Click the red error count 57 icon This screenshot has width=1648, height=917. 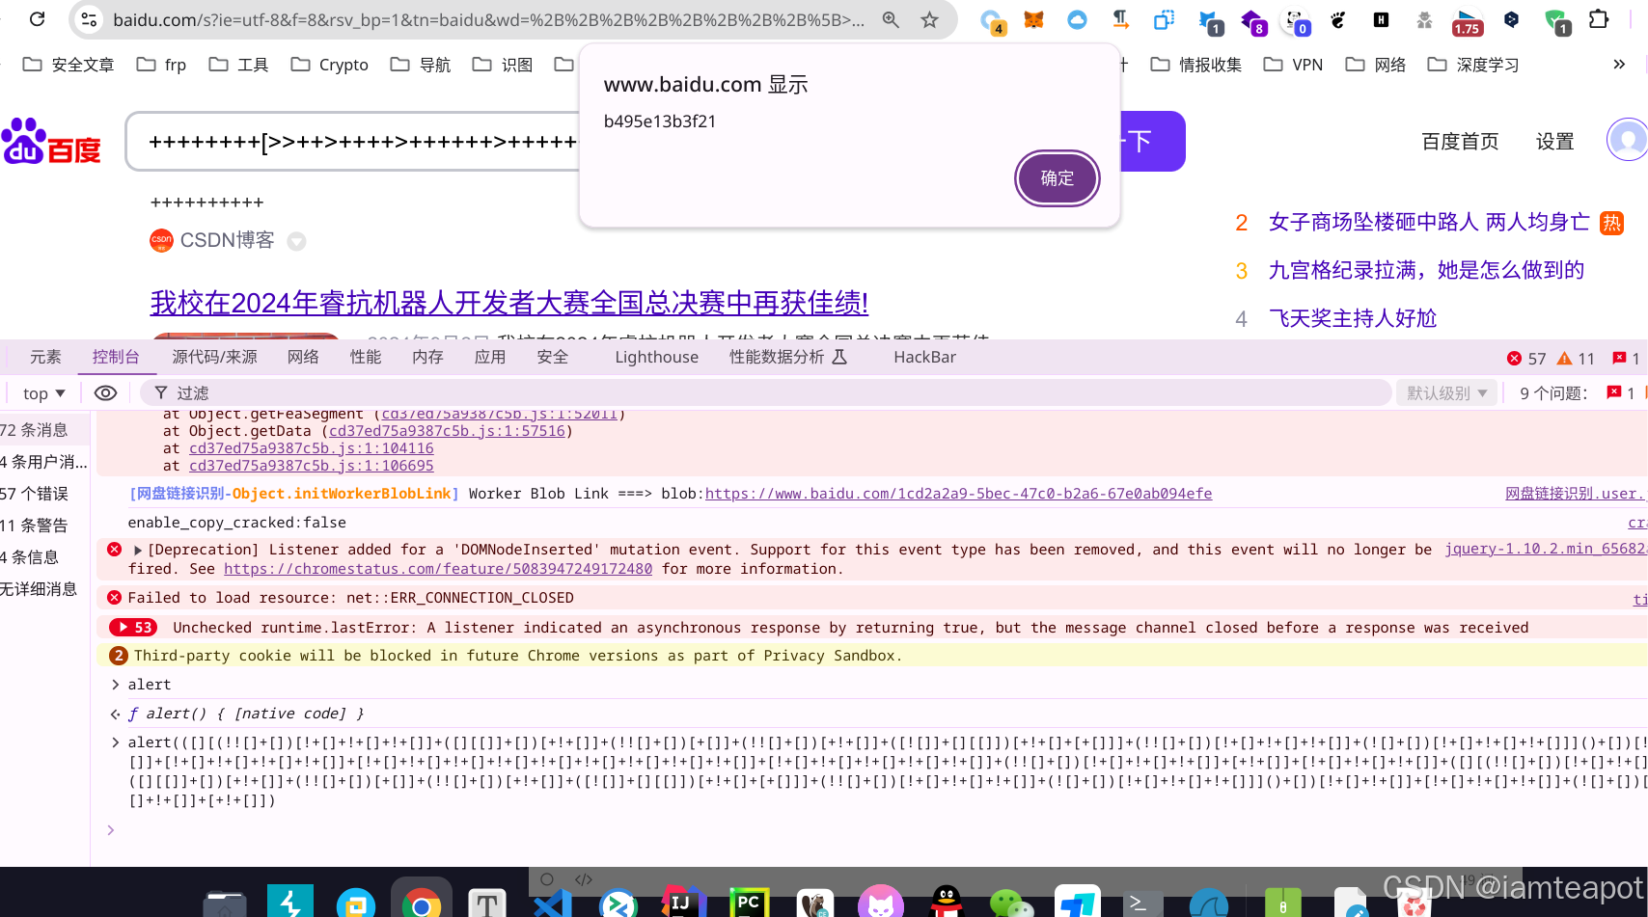(1515, 359)
